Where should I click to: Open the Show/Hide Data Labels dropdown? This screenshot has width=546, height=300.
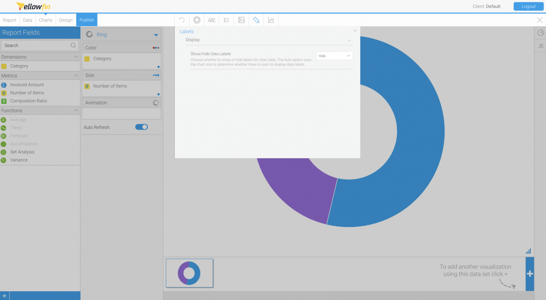pos(334,56)
